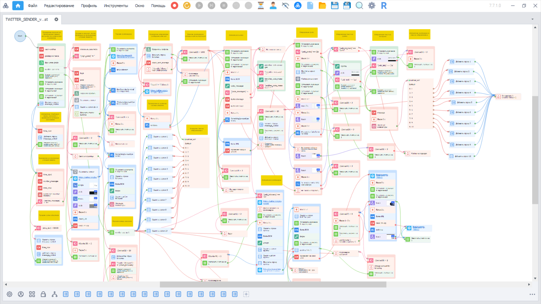Toggle the padlock icon in bottom bar
The image size is (541, 304).
click(43, 294)
